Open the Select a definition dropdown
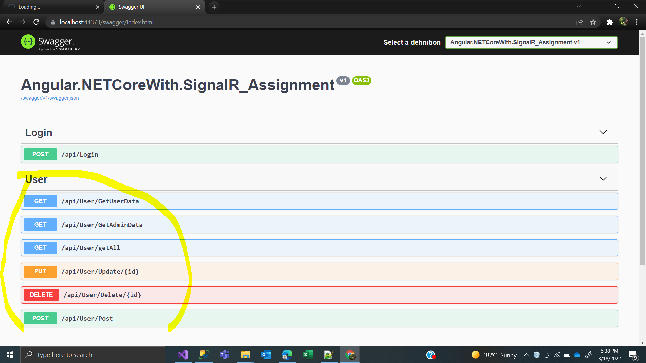 531,43
